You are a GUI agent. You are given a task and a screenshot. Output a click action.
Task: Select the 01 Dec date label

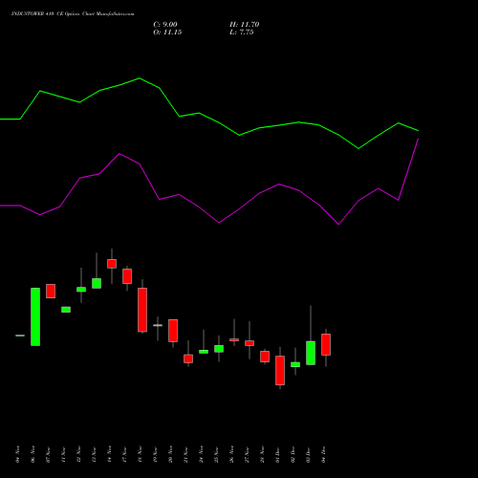[277, 454]
